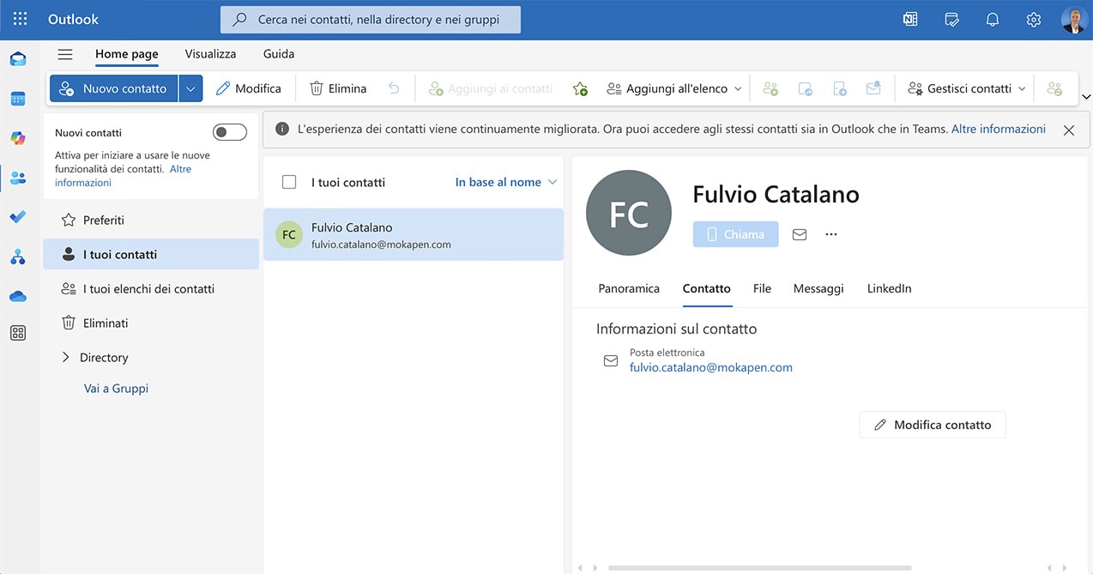This screenshot has height=574, width=1093.
Task: Open the app launcher grid icon
Action: (x=20, y=19)
